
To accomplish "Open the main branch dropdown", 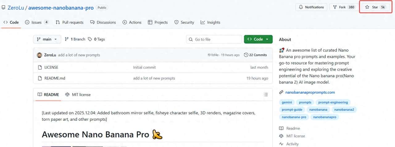I will (47, 39).
